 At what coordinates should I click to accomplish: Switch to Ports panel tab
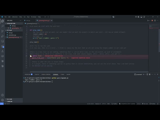[62, 74]
